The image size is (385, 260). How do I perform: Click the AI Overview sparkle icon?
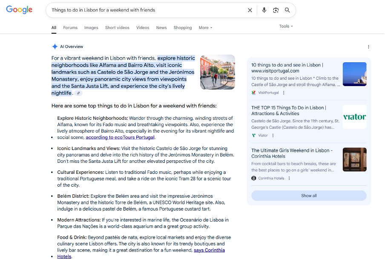click(55, 46)
